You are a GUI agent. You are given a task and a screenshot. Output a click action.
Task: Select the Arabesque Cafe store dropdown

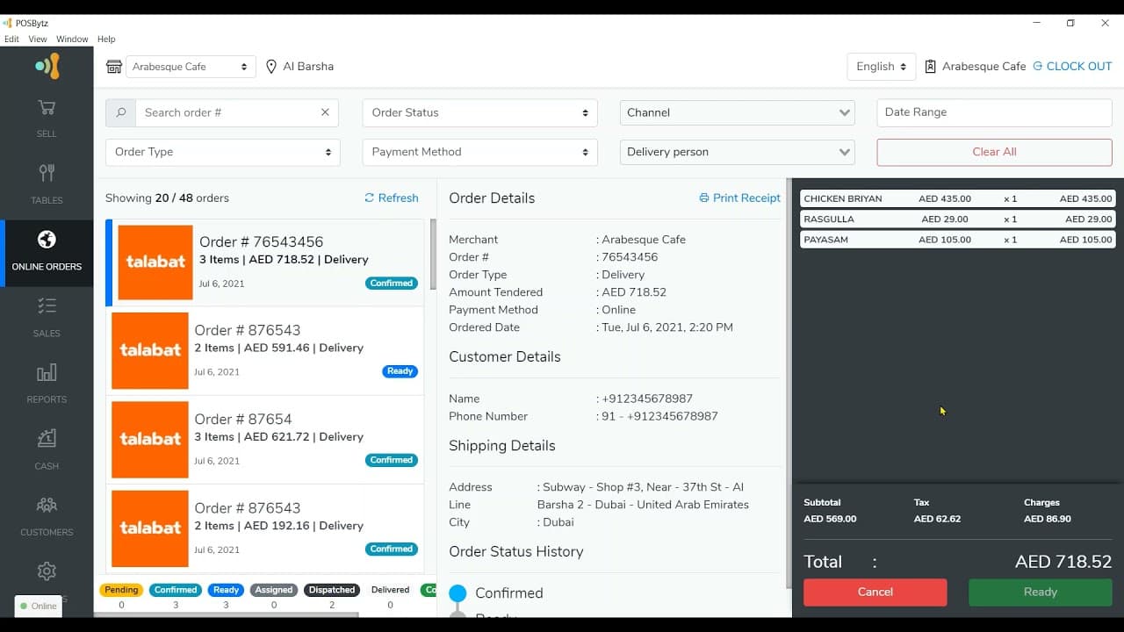(191, 67)
